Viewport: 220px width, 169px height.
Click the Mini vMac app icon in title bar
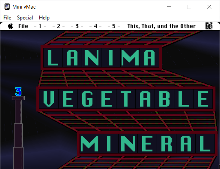tap(7, 7)
